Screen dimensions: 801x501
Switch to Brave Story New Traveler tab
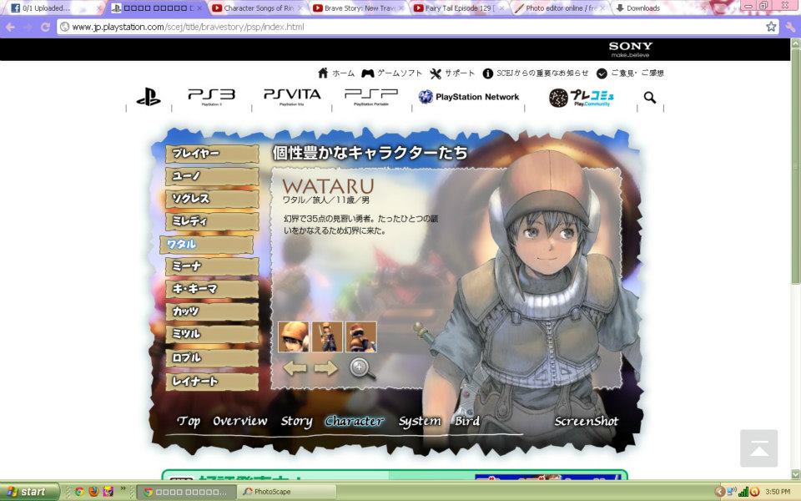pyautogui.click(x=358, y=8)
